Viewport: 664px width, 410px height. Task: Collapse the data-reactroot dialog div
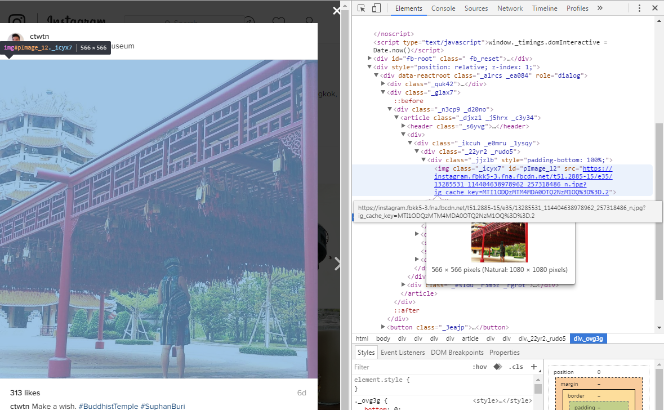tap(376, 75)
